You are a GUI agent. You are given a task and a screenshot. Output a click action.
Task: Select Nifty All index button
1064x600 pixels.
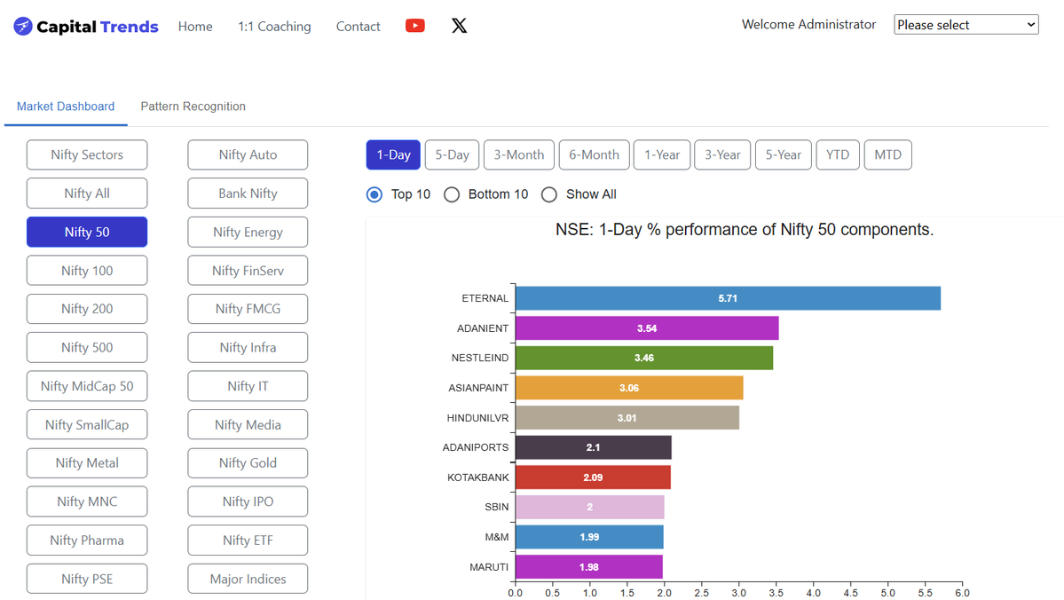(x=87, y=193)
